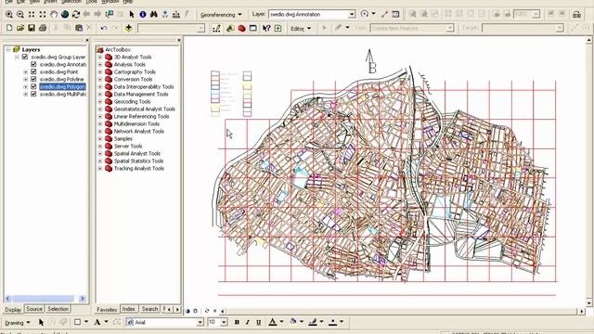Toggle sxedio.dwg Polyline layer checkbox
The height and width of the screenshot is (334, 594).
[33, 79]
